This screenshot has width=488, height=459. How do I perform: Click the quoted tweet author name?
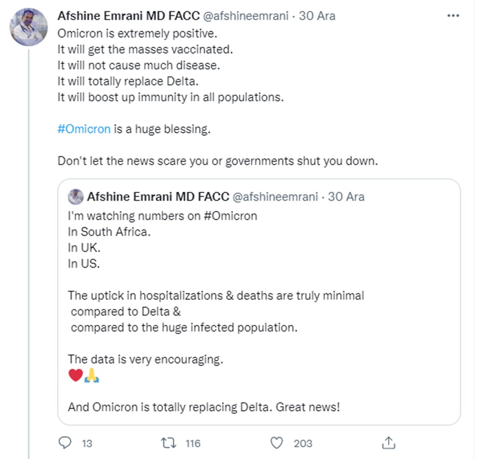[158, 197]
